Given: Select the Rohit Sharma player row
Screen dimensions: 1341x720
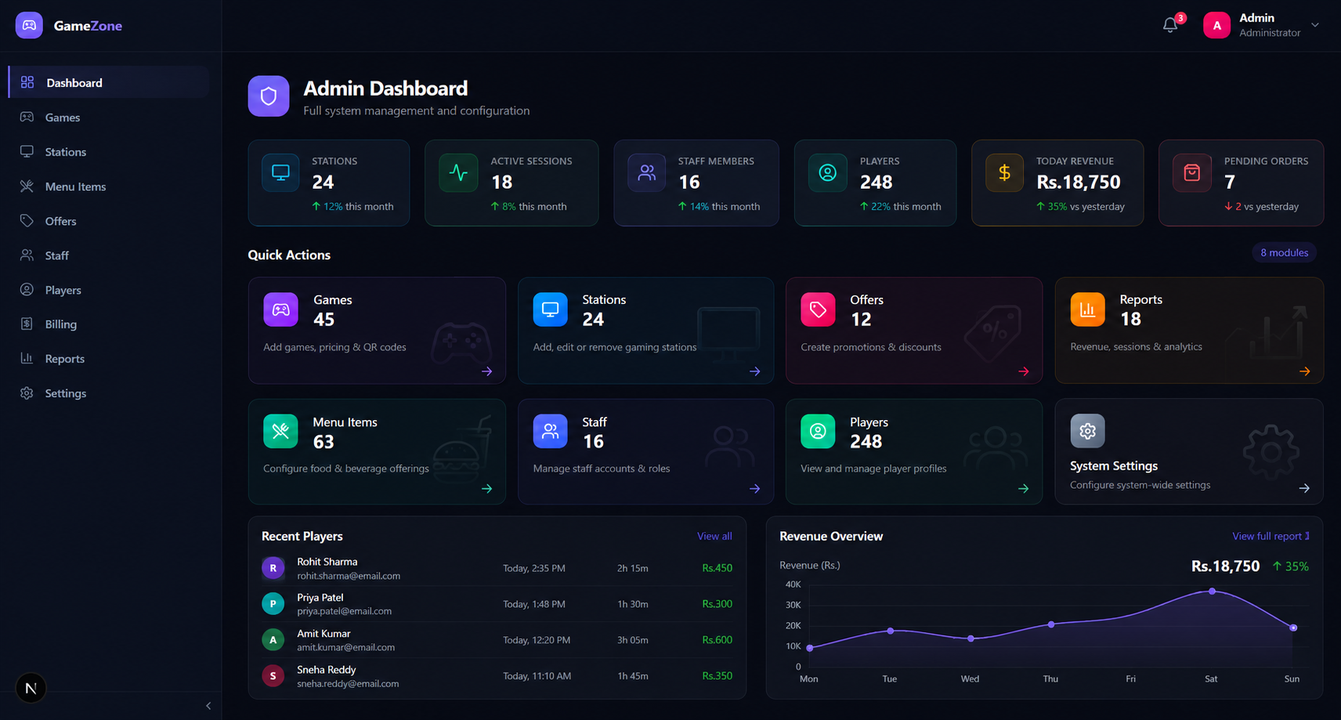Looking at the screenshot, I should coord(497,568).
